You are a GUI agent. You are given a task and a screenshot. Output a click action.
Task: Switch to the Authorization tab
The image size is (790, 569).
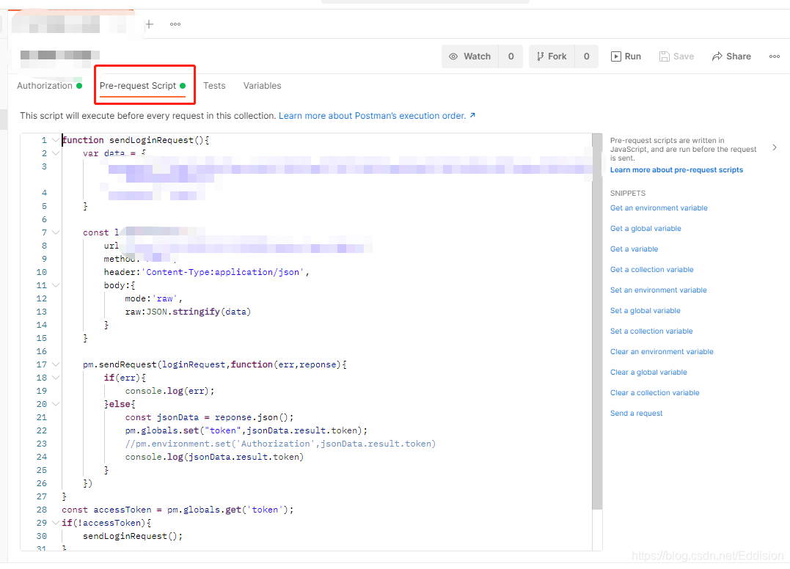pyautogui.click(x=49, y=86)
